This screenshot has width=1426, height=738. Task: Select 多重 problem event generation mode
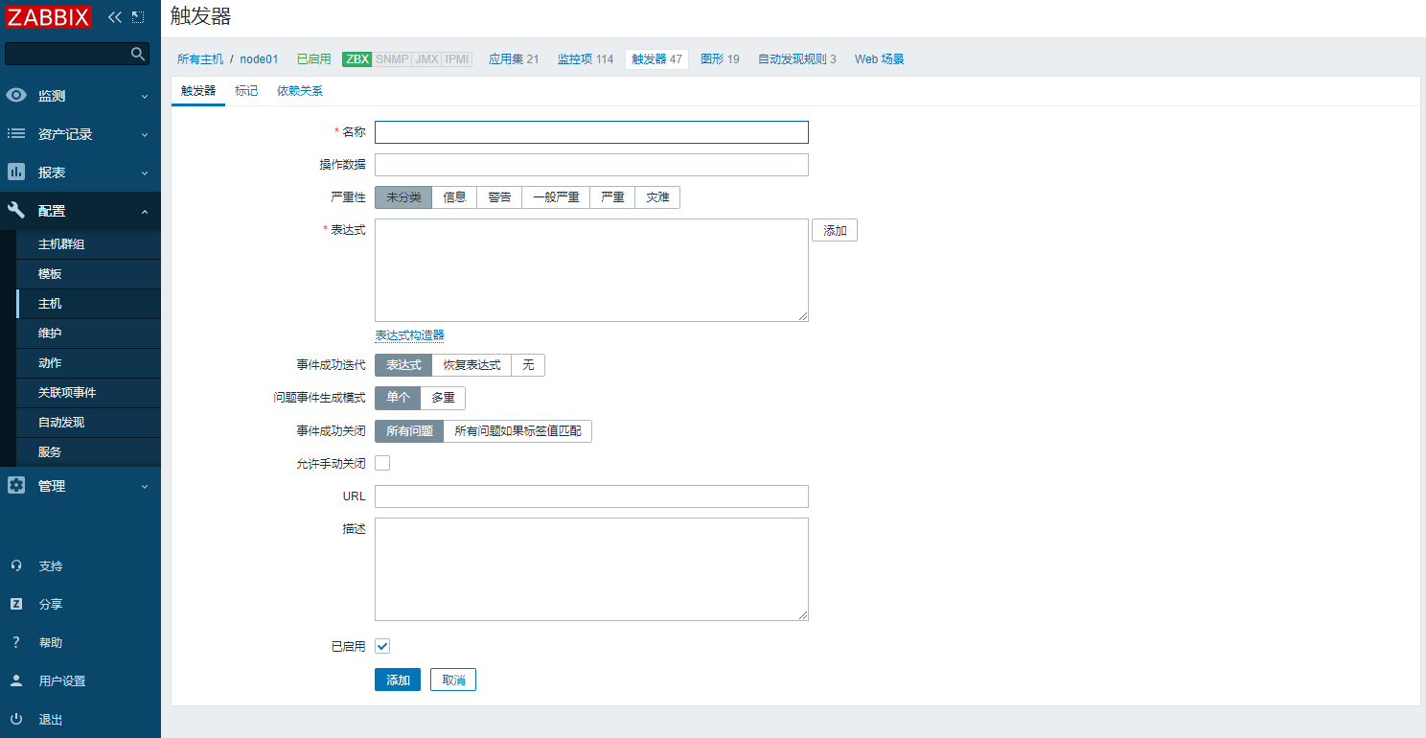tap(443, 398)
